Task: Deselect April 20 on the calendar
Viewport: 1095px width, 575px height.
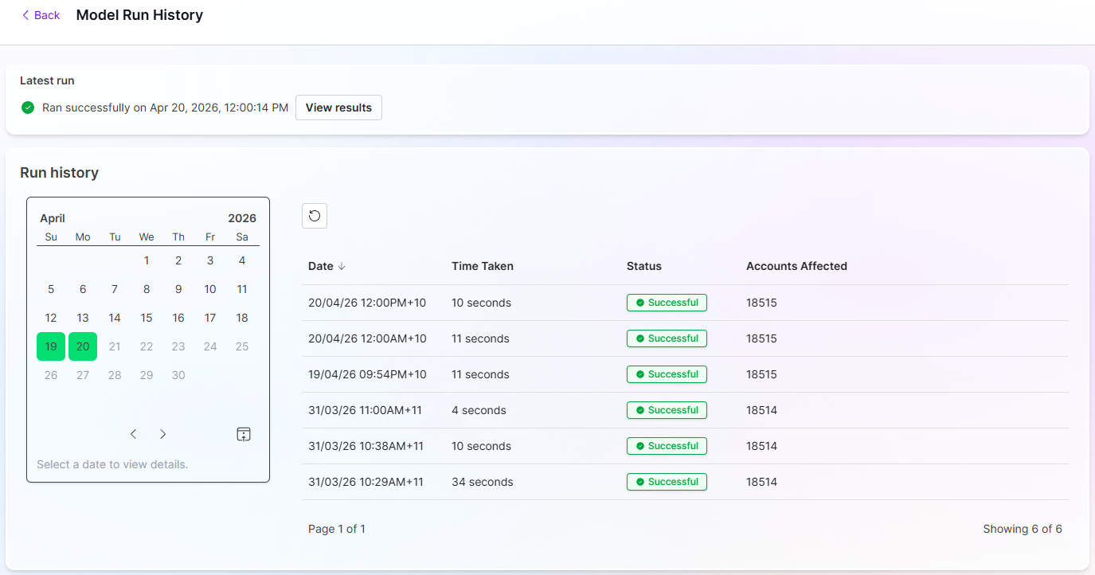Action: pyautogui.click(x=82, y=346)
